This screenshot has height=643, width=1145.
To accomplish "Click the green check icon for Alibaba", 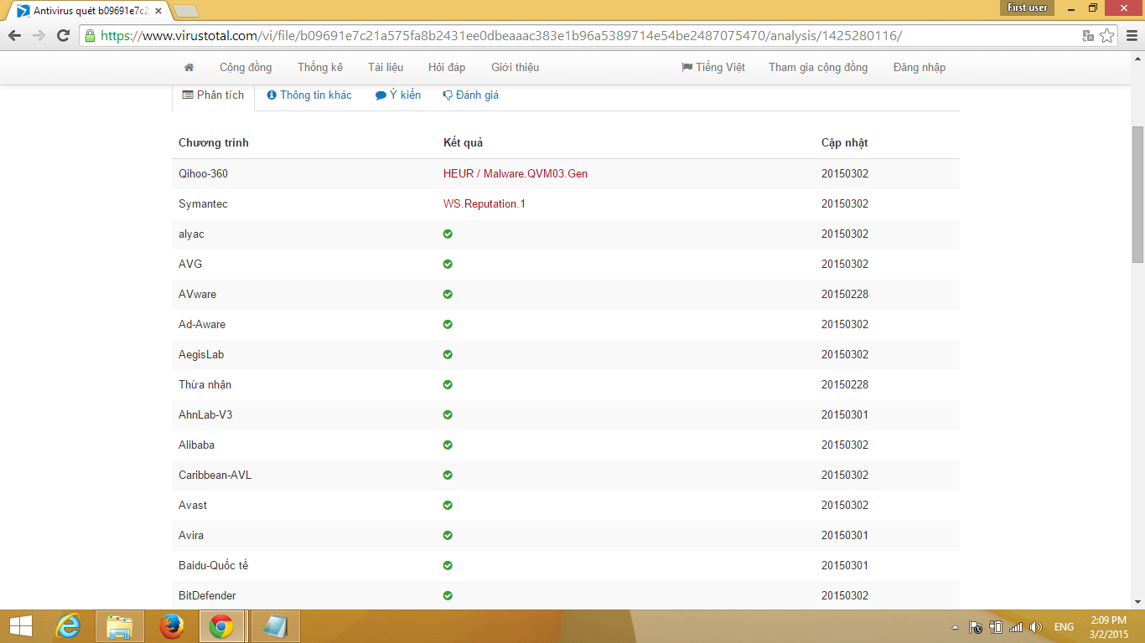I will 448,445.
